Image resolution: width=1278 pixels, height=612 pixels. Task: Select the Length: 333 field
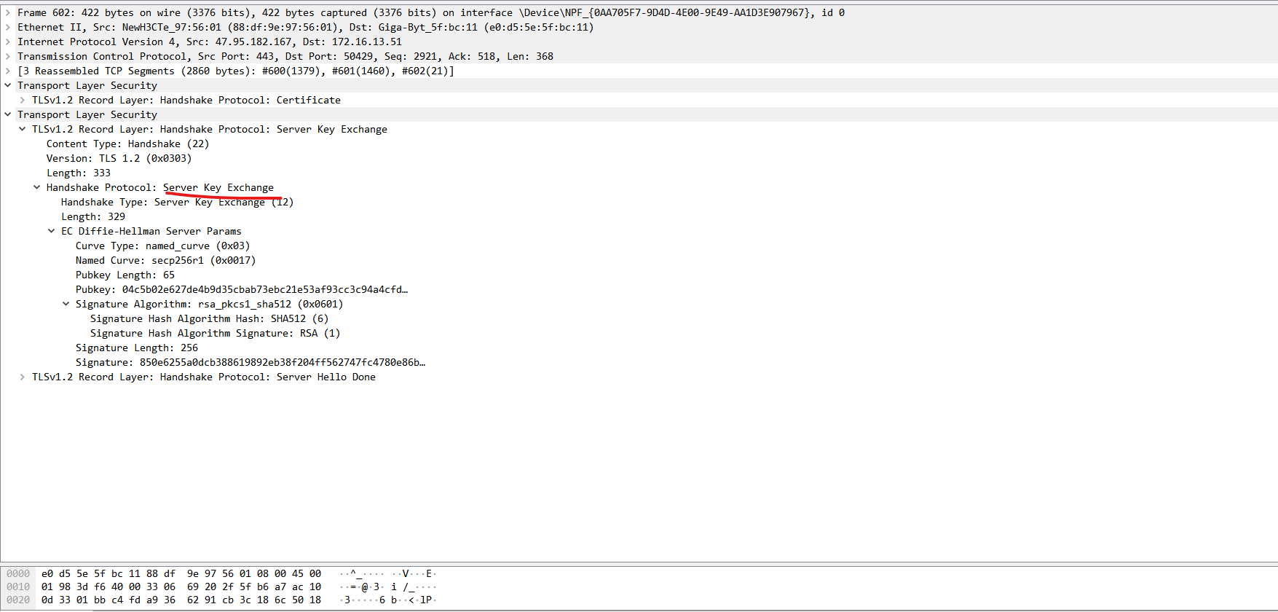tap(79, 173)
